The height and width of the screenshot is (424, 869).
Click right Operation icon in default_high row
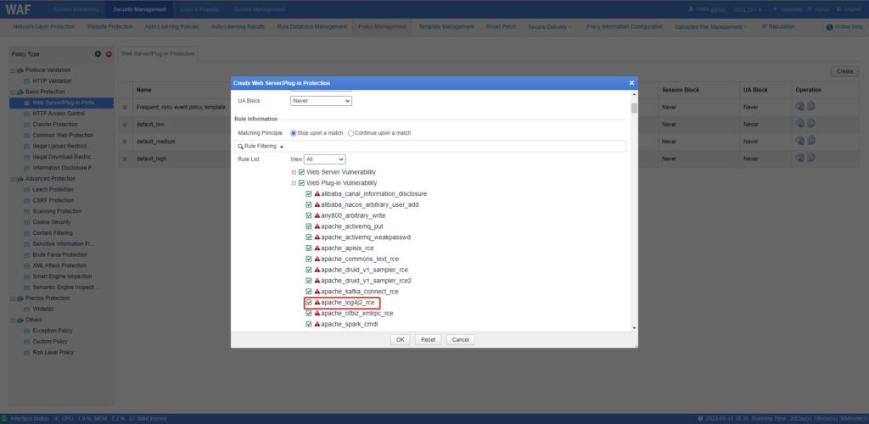click(x=810, y=159)
